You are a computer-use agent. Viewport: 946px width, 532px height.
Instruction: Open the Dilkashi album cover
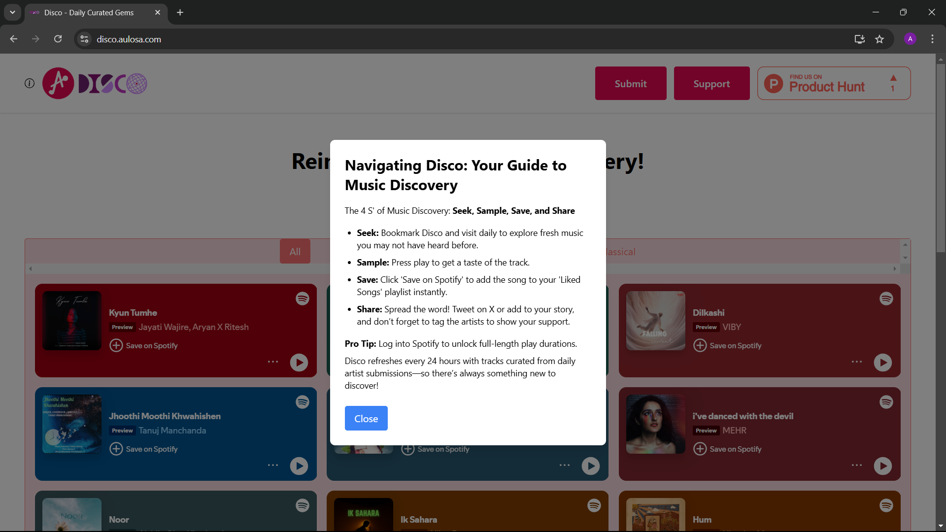[656, 321]
